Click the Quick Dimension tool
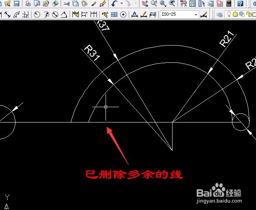 click(76, 15)
